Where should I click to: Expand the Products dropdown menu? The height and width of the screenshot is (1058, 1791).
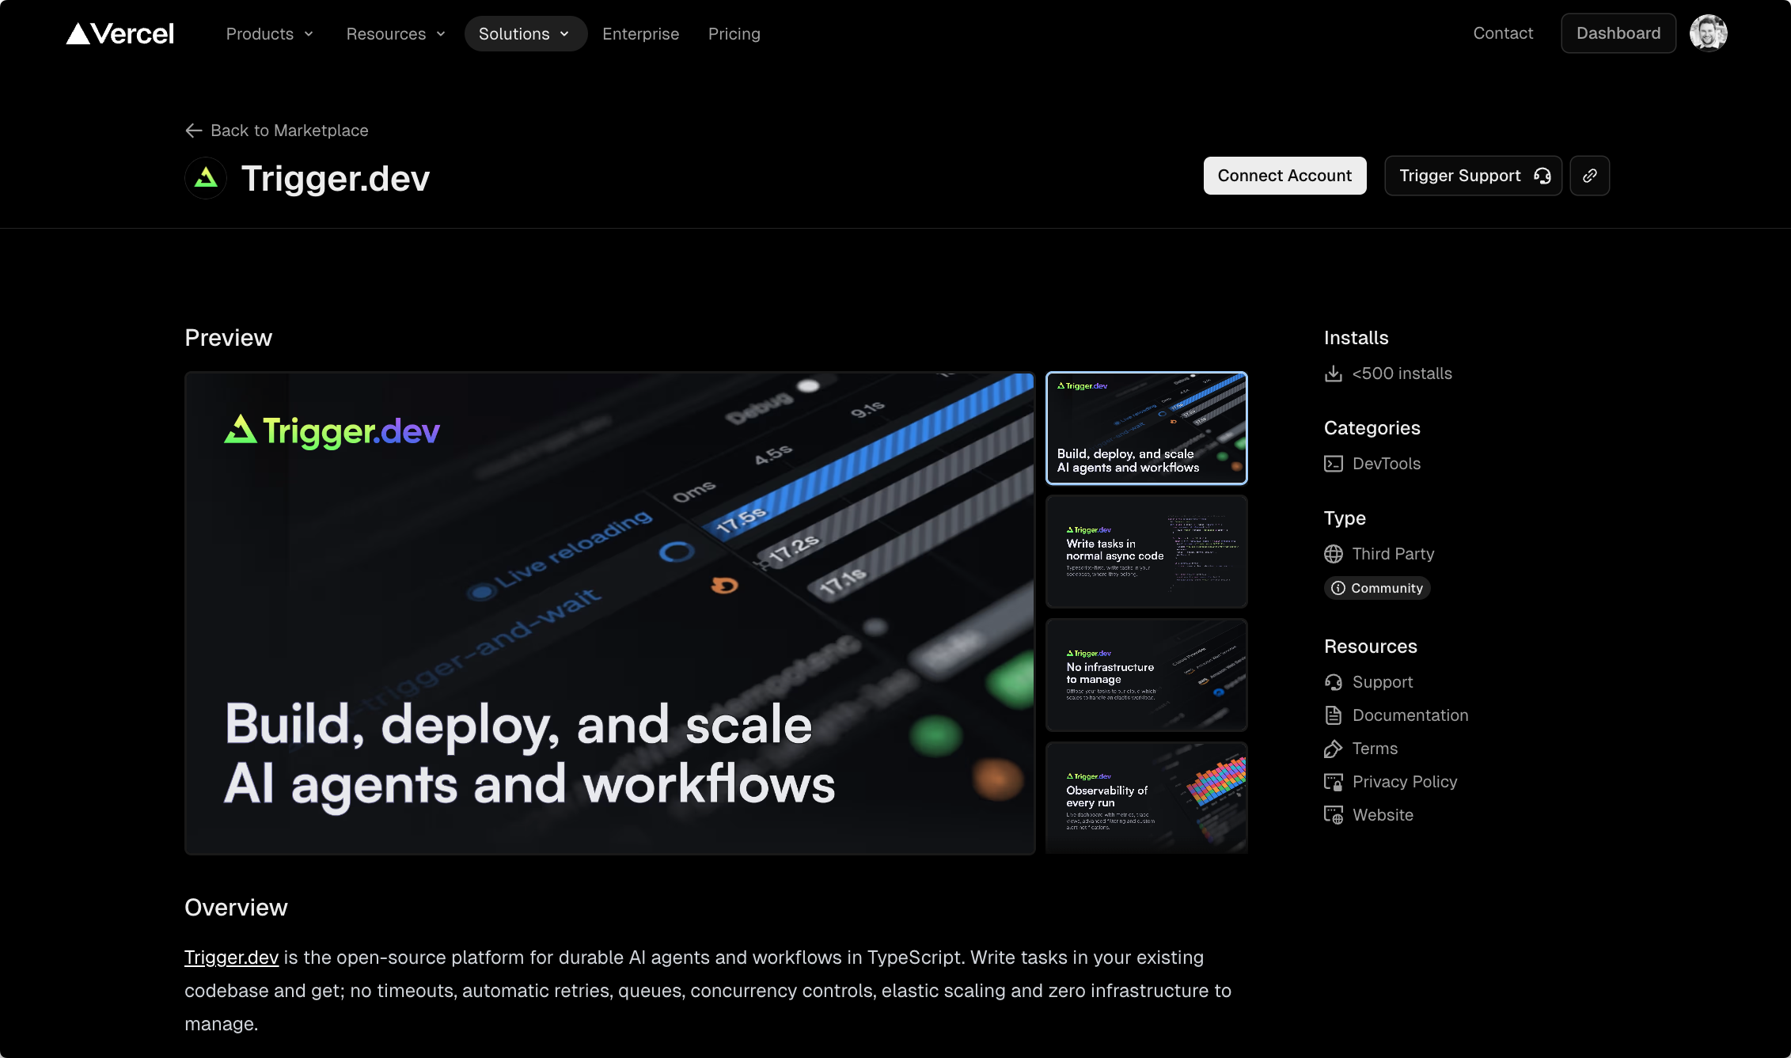270,34
